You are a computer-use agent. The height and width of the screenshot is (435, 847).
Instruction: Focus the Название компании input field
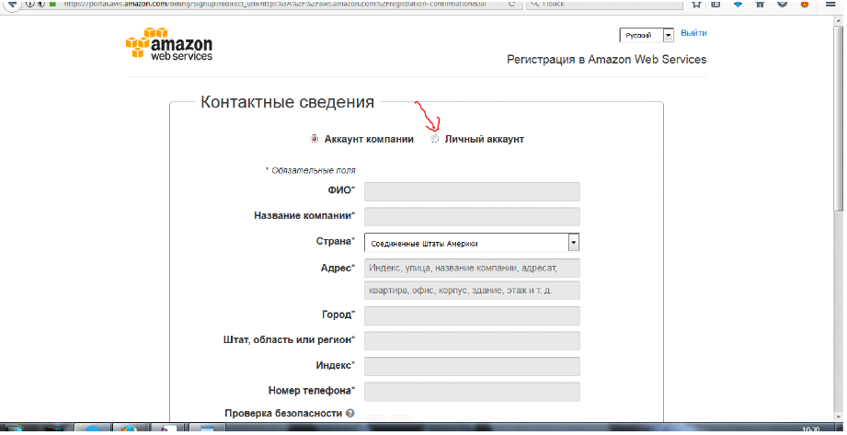pyautogui.click(x=472, y=217)
